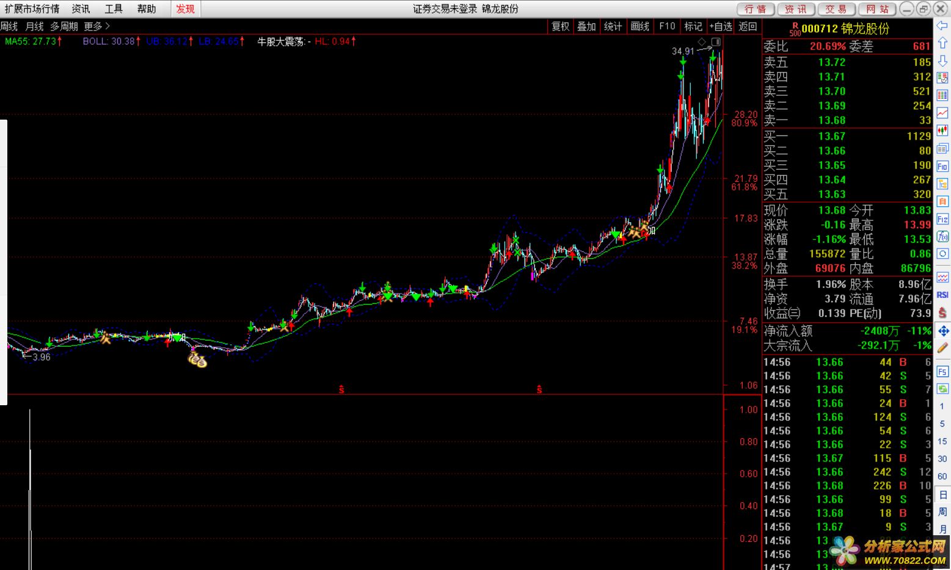This screenshot has width=951, height=570.
Task: Select the move crosshair tool icon
Action: tap(943, 331)
